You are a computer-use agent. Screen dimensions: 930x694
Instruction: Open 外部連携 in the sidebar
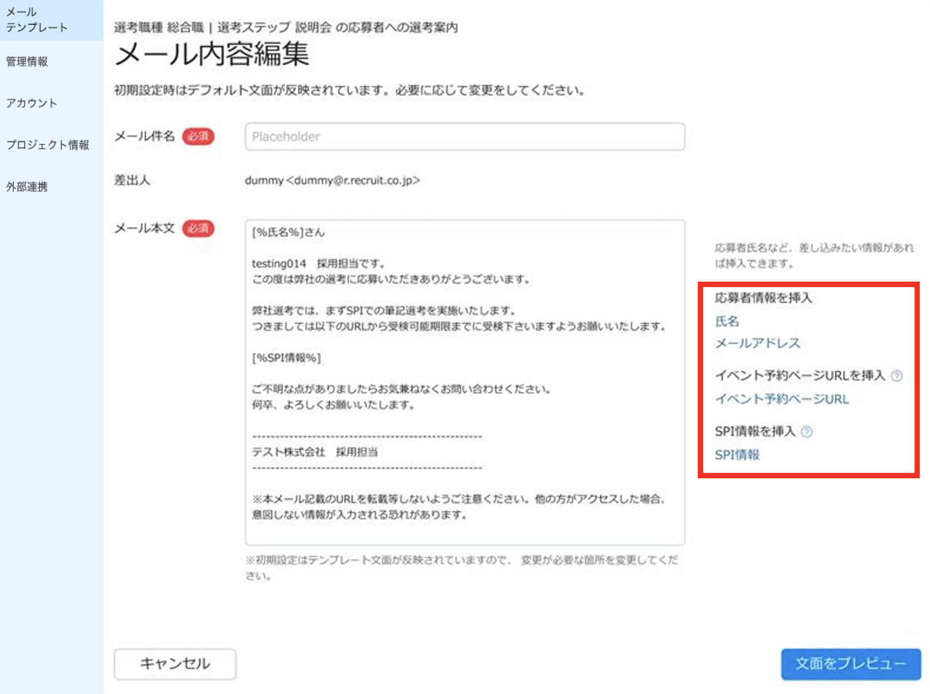click(x=27, y=187)
